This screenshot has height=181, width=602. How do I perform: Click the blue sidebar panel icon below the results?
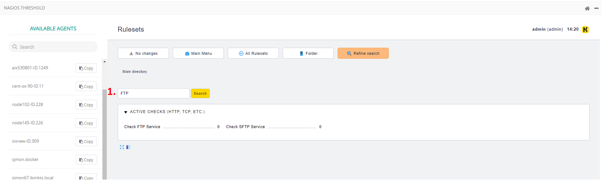[128, 147]
